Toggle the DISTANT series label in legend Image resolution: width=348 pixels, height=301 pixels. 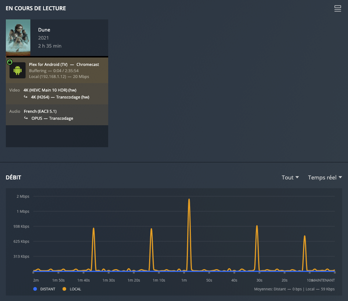click(x=48, y=289)
